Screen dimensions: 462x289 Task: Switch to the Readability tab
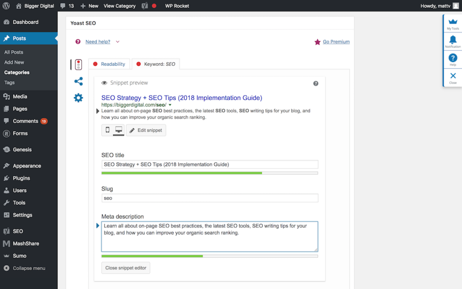109,64
